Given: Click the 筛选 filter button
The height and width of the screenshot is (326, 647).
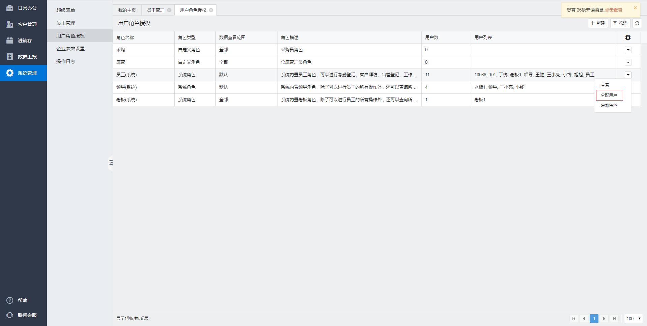Looking at the screenshot, I should 620,23.
